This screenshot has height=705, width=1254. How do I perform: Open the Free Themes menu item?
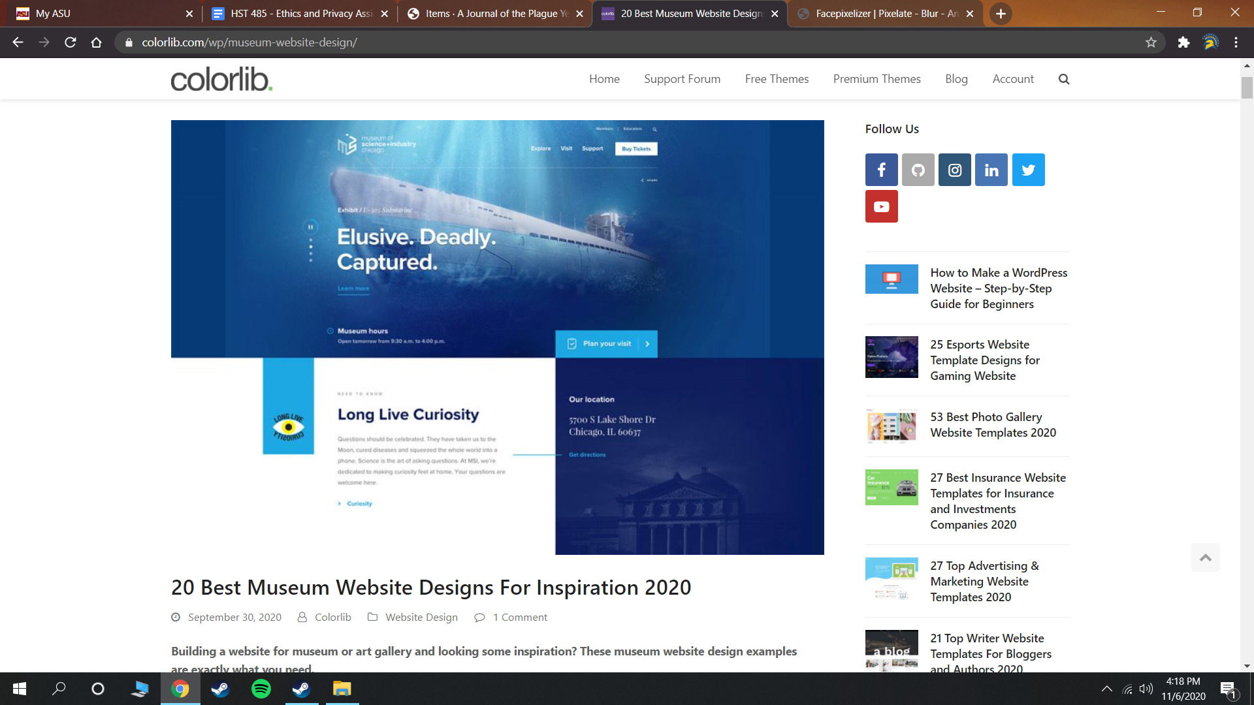777,79
